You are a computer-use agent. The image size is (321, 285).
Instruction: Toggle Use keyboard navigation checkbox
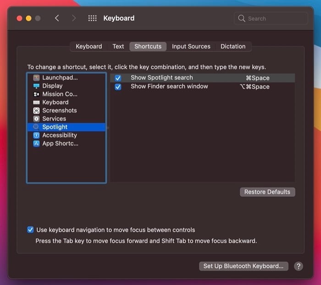tap(30, 230)
